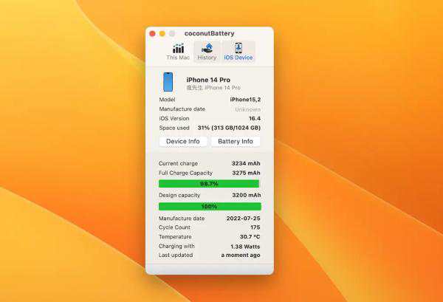
Task: Click the iOS Version 16.4 value
Action: 255,118
